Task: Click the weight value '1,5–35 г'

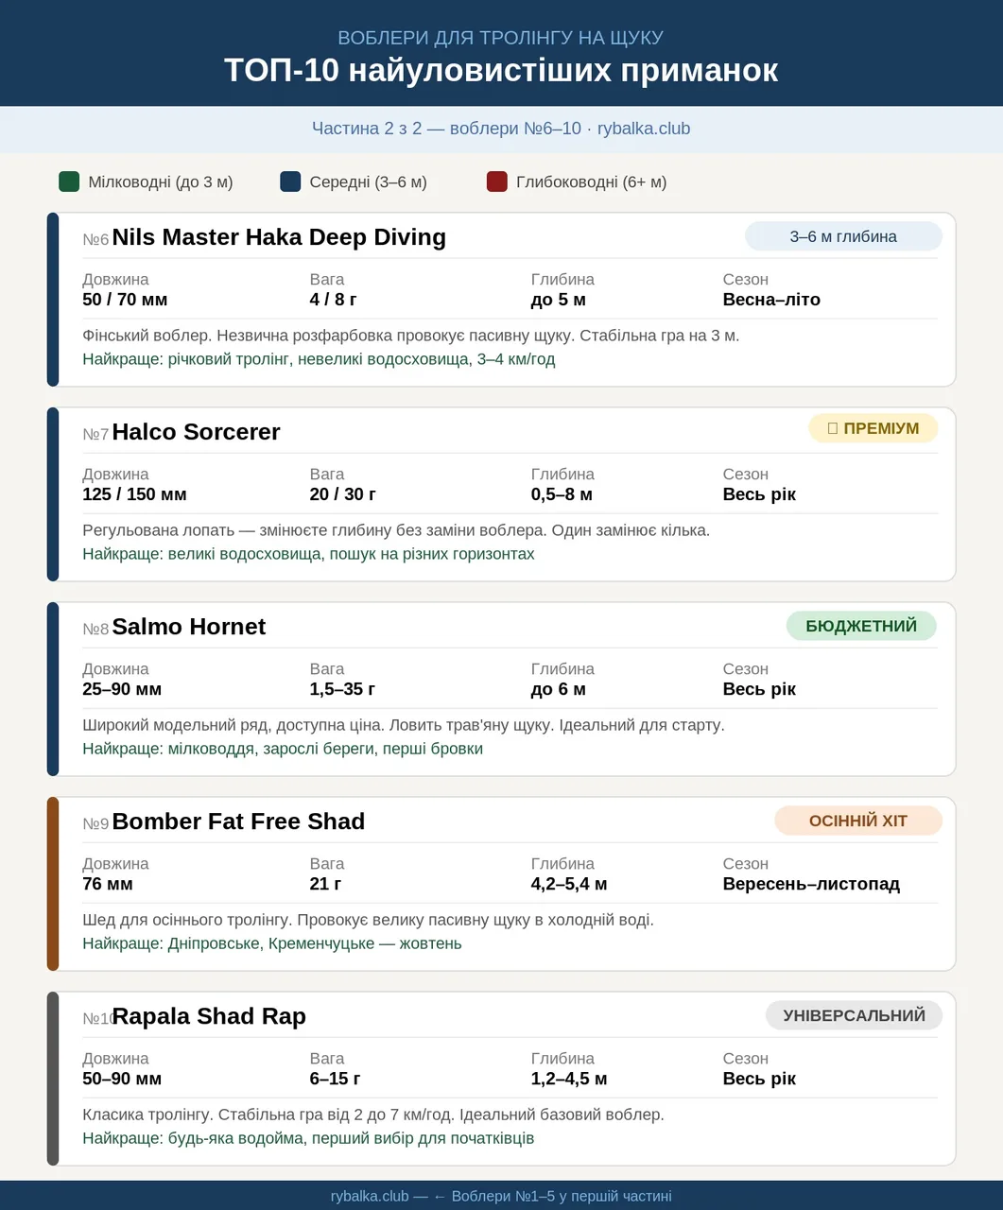Action: [342, 689]
